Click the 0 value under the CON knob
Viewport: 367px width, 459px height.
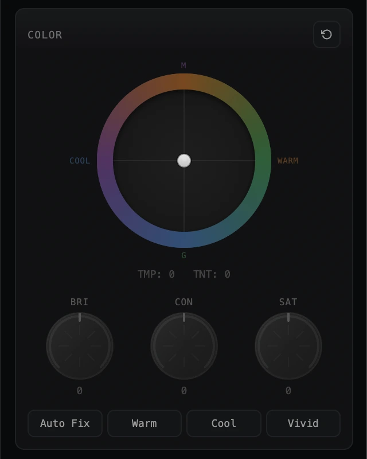point(184,391)
